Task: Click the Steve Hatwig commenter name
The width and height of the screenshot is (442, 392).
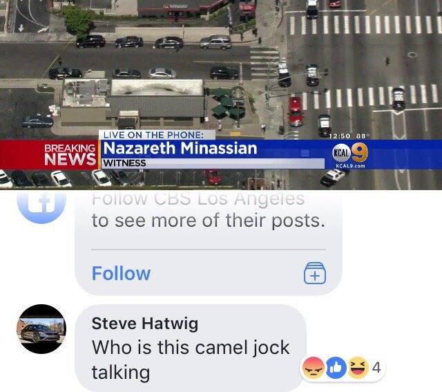Action: point(145,323)
